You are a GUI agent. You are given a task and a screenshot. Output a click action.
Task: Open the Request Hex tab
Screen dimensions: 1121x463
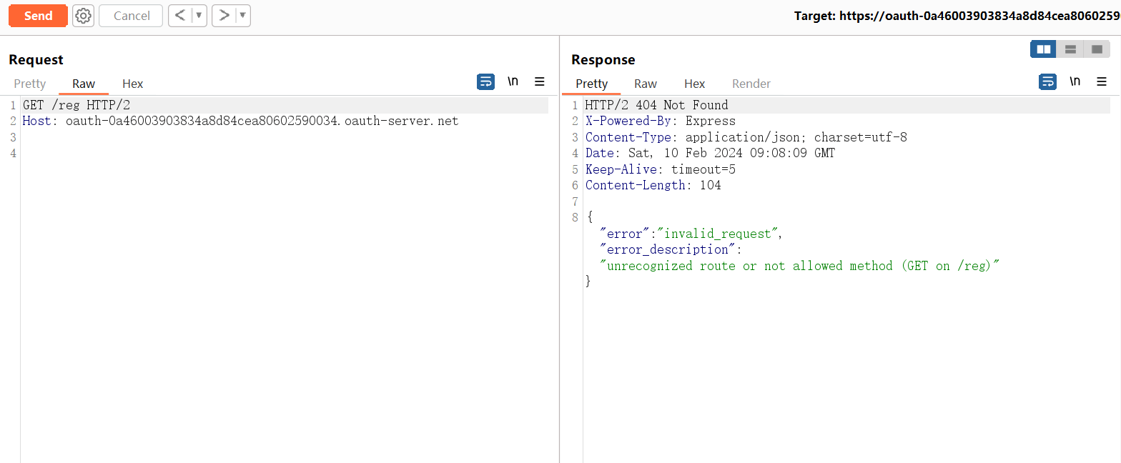point(132,84)
